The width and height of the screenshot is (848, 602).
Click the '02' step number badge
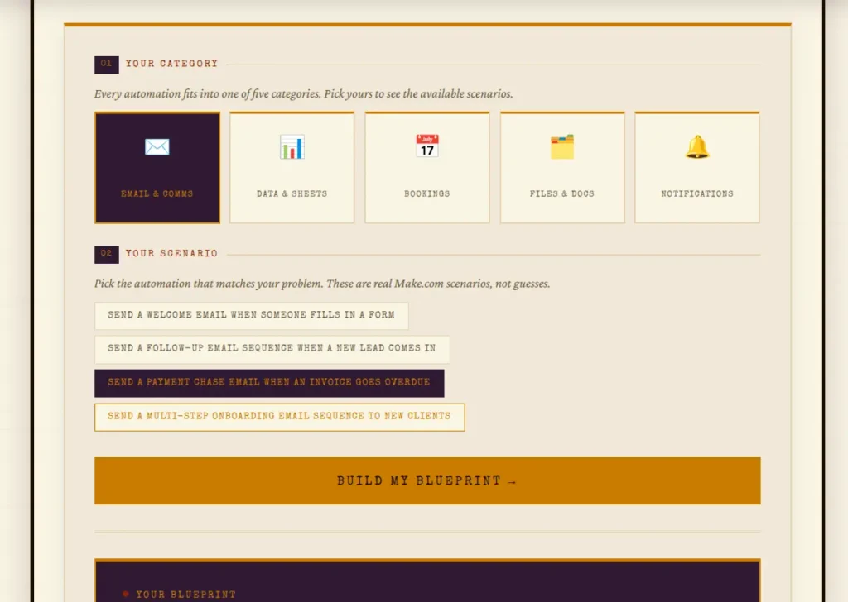tap(106, 254)
